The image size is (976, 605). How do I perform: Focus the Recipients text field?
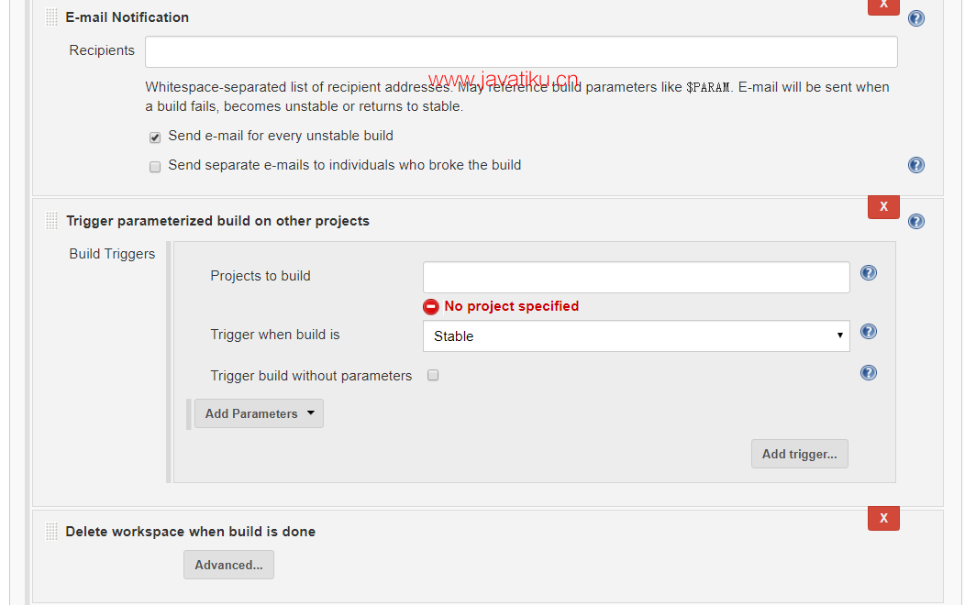point(521,51)
